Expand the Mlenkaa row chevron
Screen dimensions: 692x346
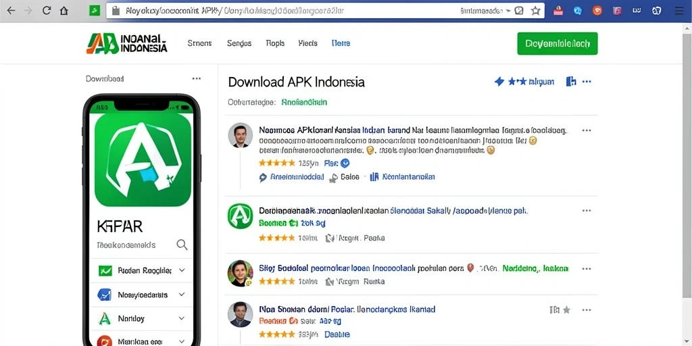pos(182,341)
